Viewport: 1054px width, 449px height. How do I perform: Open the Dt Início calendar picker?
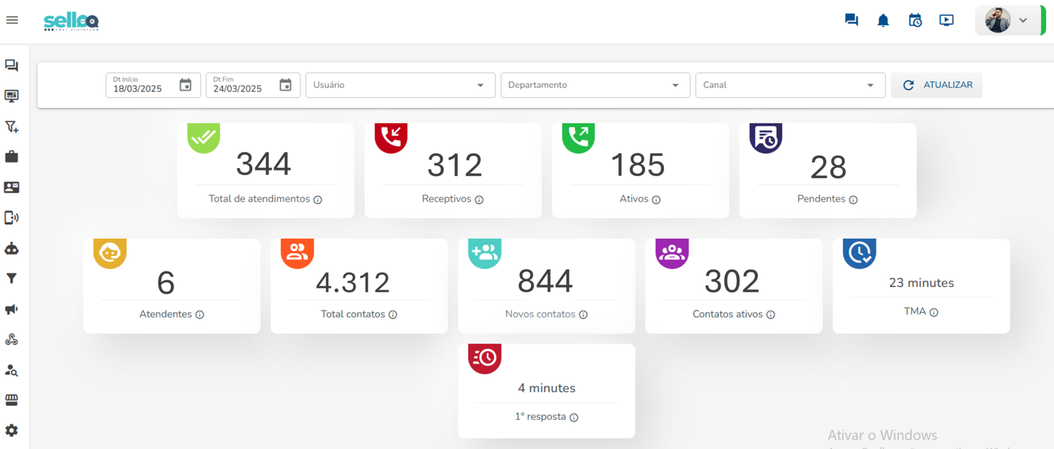coord(186,85)
